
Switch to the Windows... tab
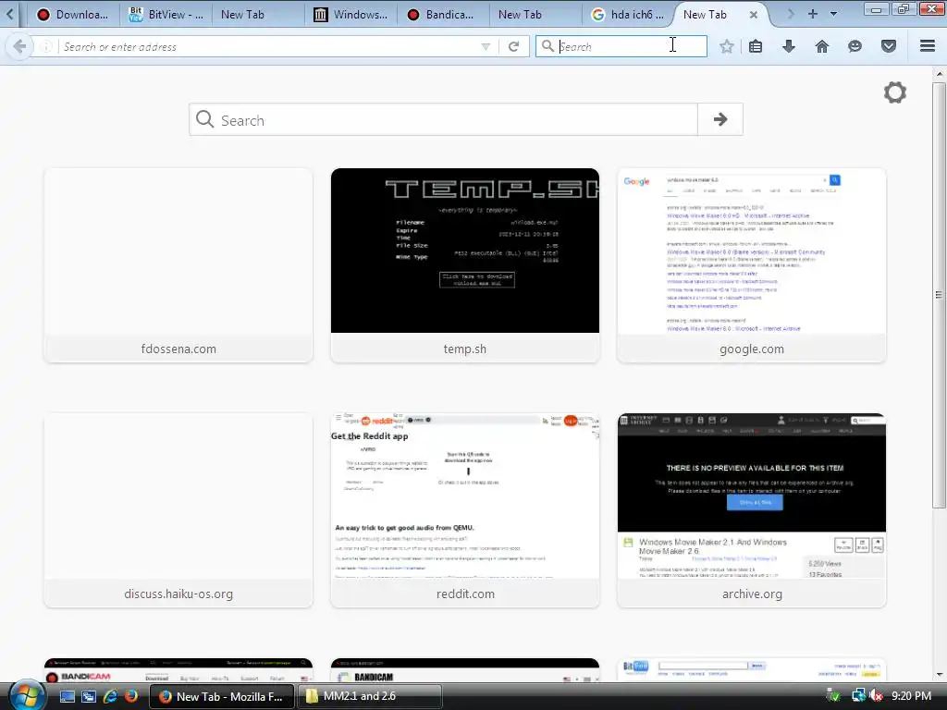click(351, 15)
